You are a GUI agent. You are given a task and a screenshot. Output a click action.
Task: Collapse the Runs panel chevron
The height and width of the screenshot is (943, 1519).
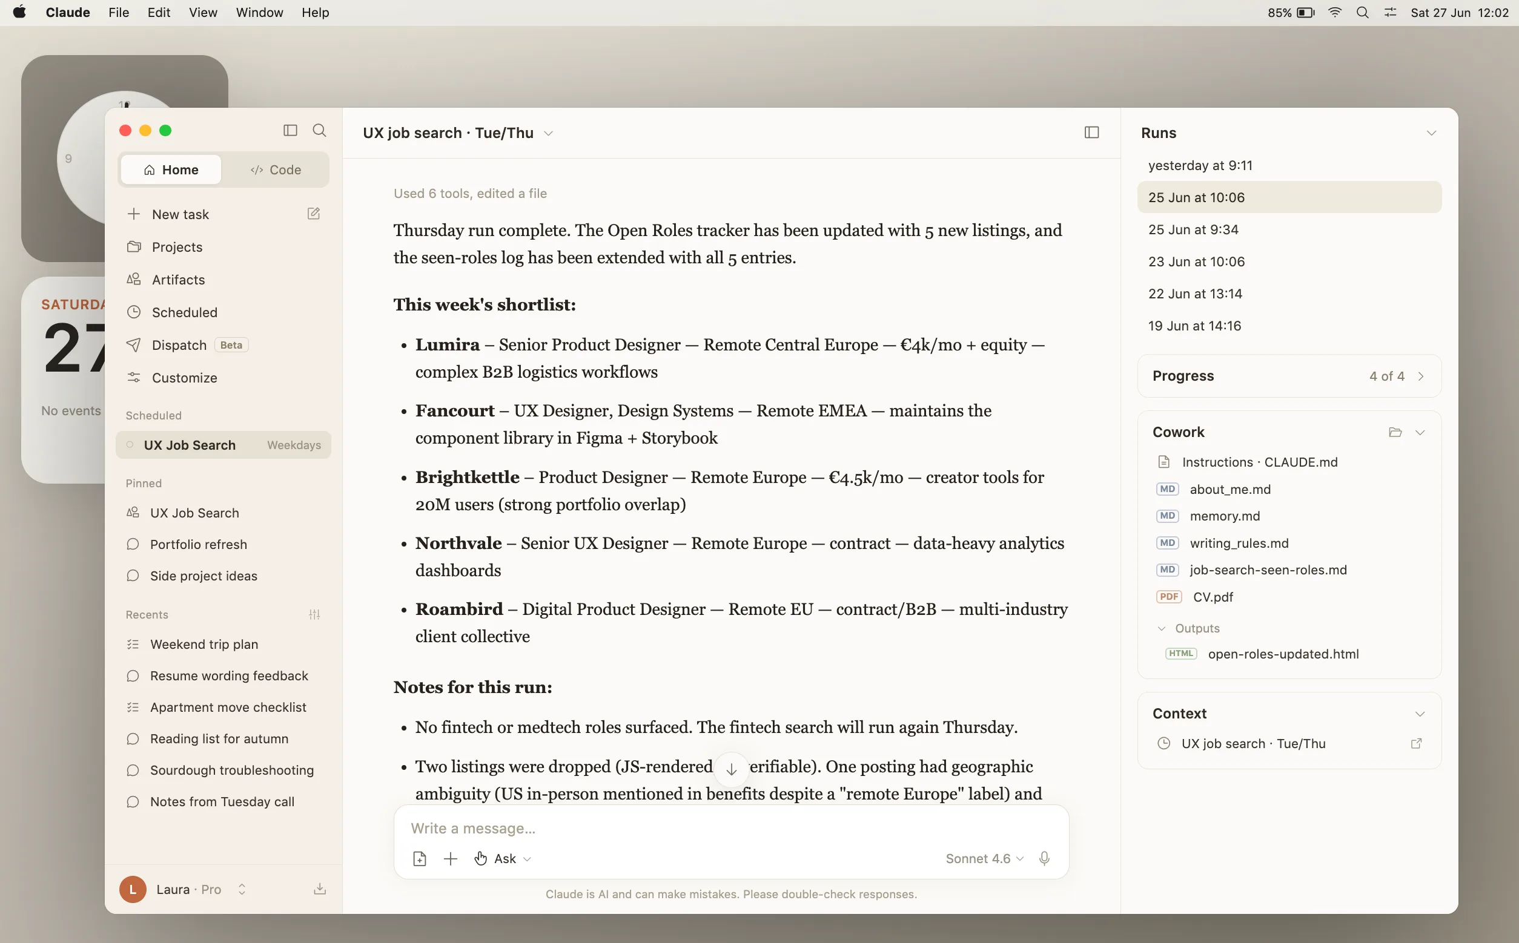click(x=1432, y=133)
